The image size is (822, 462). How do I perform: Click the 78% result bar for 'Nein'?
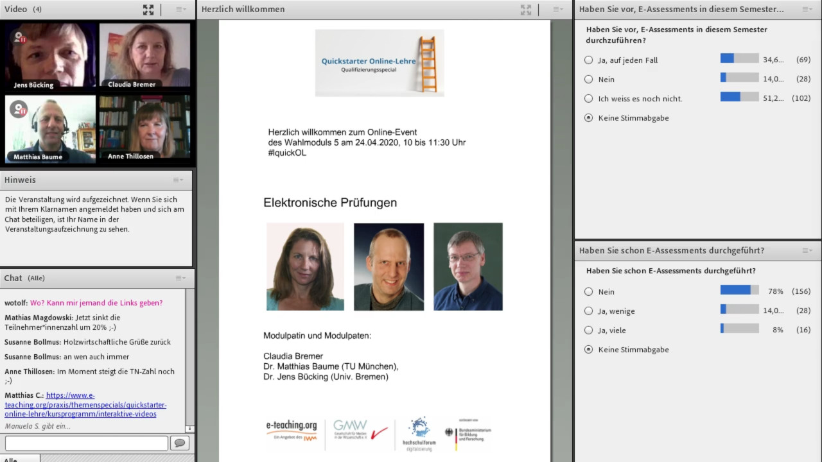coord(739,290)
